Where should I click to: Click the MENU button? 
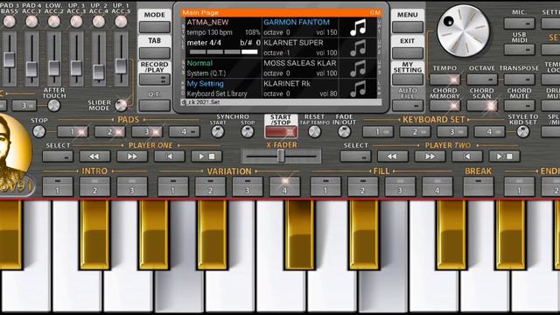408,27
